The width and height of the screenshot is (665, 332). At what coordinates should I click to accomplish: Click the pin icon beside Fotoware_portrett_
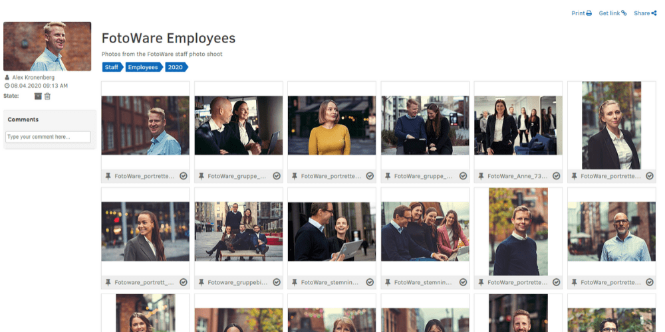108,282
